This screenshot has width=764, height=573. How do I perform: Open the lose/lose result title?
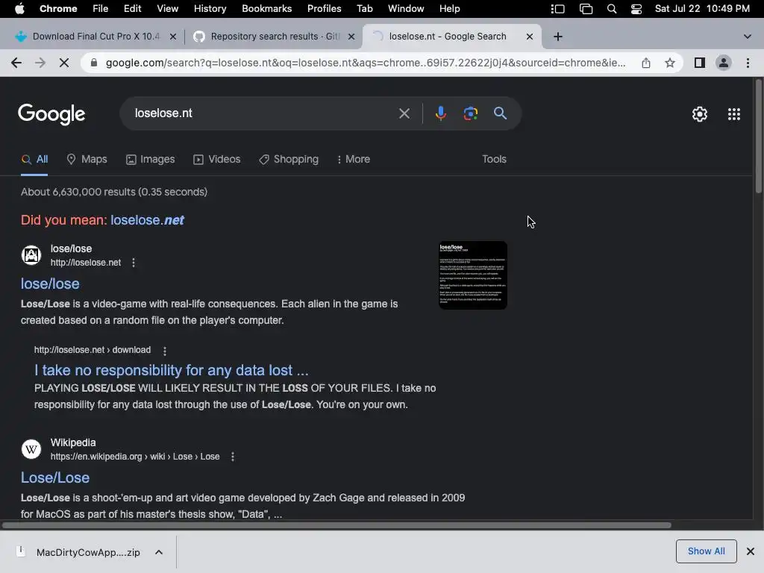(50, 284)
